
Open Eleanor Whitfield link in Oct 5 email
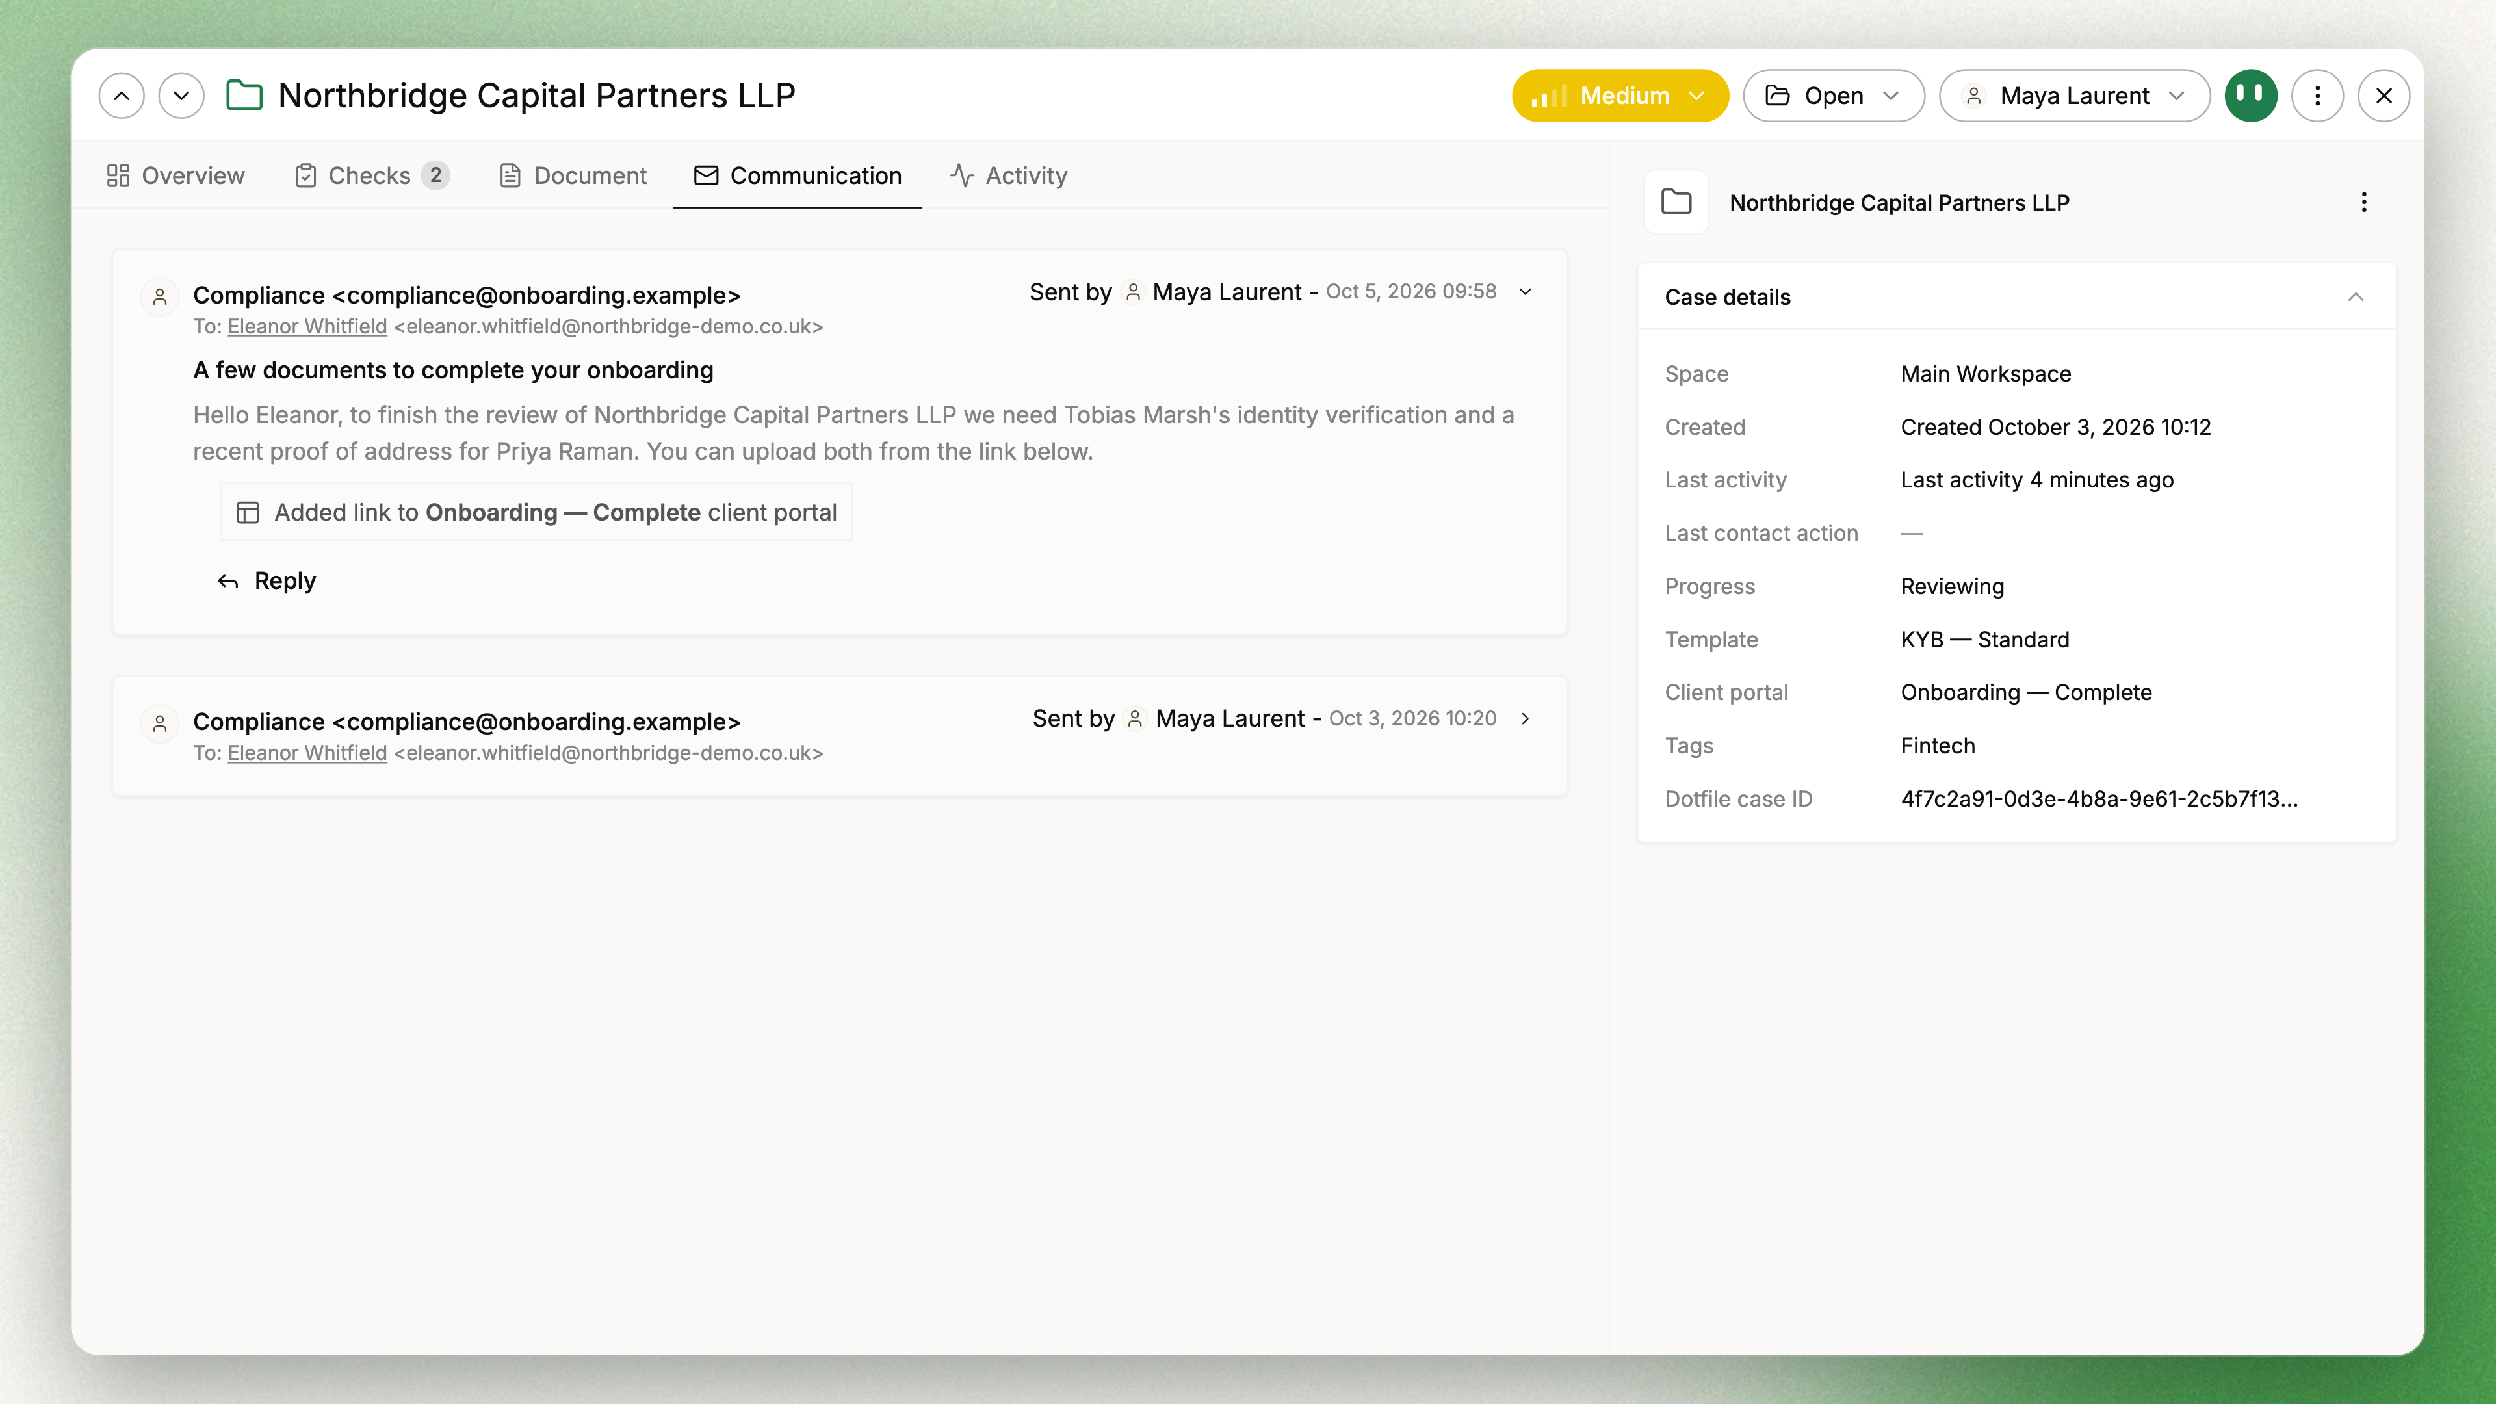[307, 326]
